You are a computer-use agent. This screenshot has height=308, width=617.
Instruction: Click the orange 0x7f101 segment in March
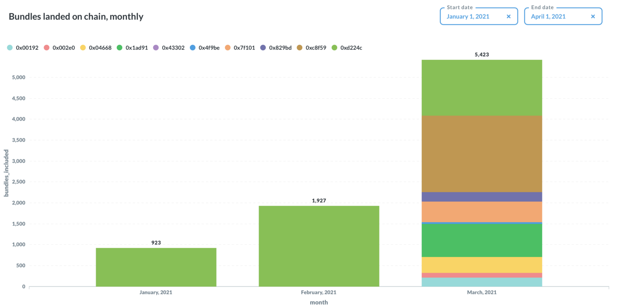[x=482, y=212]
